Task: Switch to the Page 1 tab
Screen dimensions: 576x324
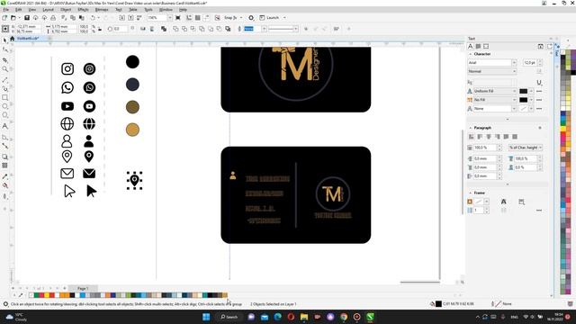Action: (x=83, y=288)
